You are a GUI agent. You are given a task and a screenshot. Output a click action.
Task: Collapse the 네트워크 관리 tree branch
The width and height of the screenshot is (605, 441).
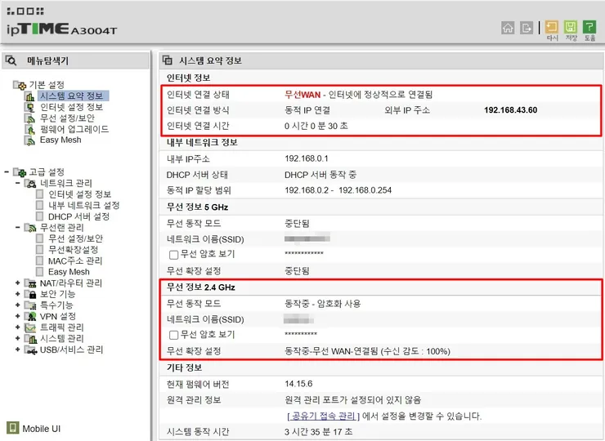point(17,183)
